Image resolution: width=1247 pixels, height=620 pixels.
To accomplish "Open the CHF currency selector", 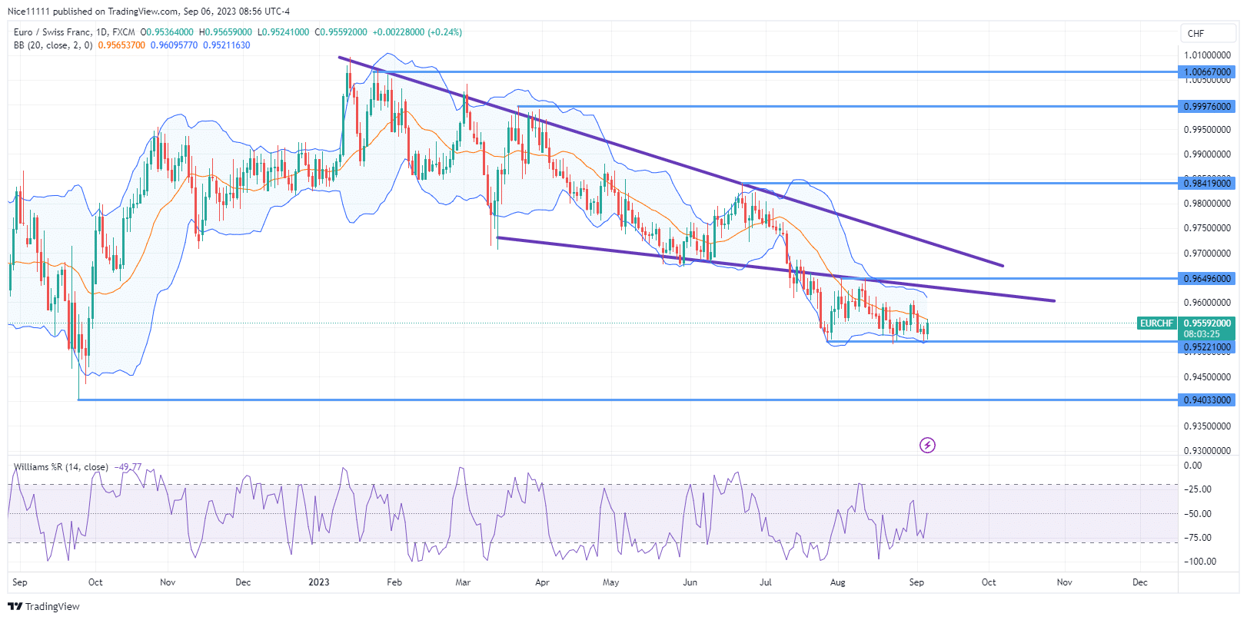I will pos(1209,33).
